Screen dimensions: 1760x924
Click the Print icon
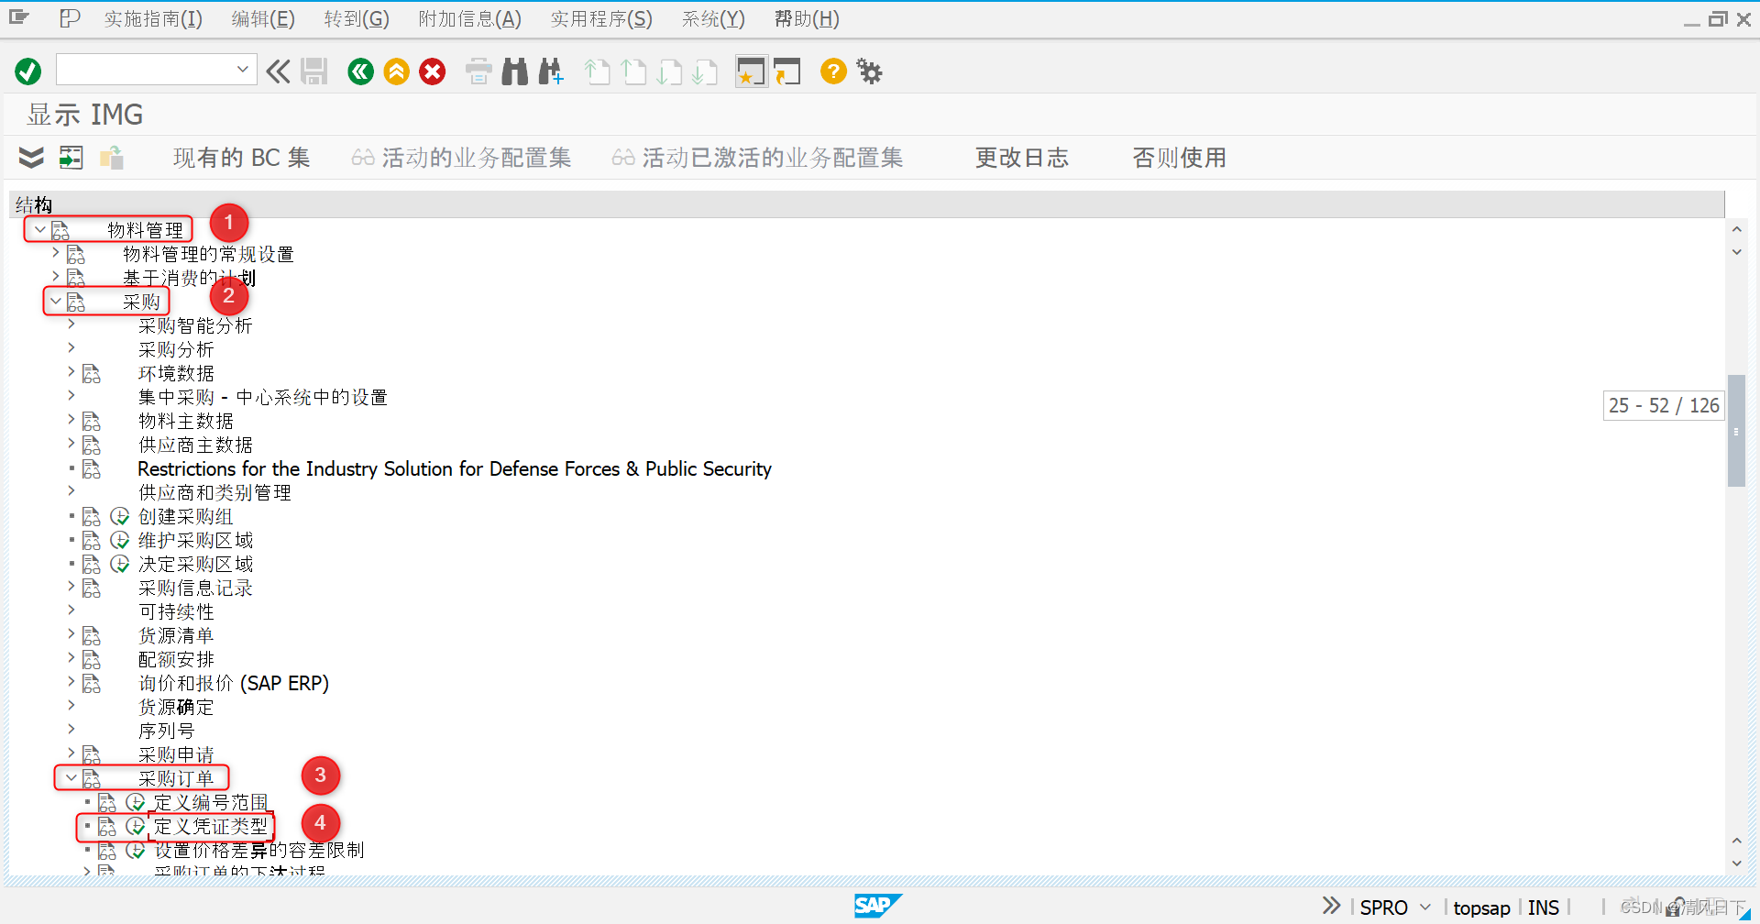pyautogui.click(x=478, y=71)
